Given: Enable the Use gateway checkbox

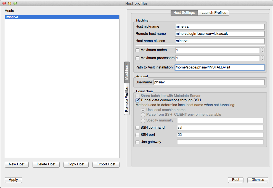Looking at the screenshot, I should click(x=137, y=142).
